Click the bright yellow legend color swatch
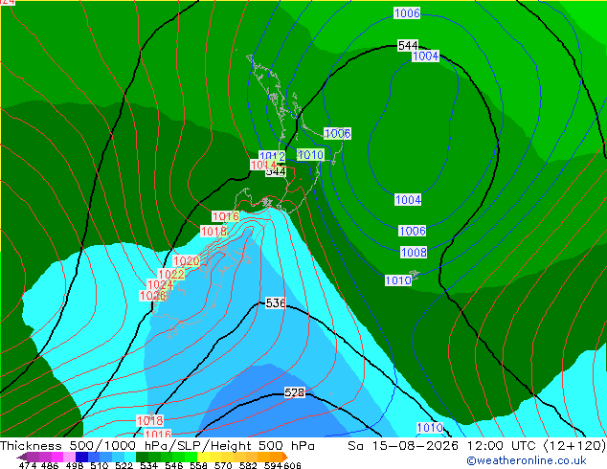 pos(203,457)
